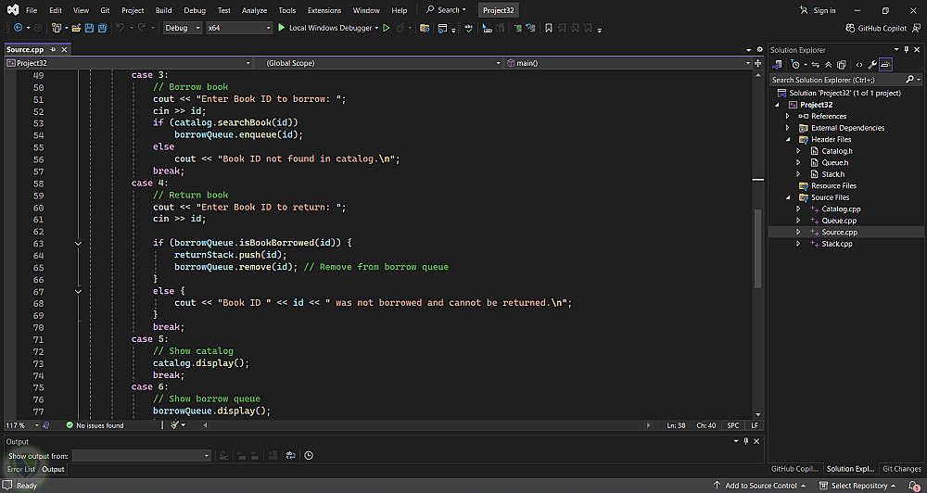Image resolution: width=927 pixels, height=493 pixels.
Task: Open the Debug configuration dropdown
Action: coord(183,28)
